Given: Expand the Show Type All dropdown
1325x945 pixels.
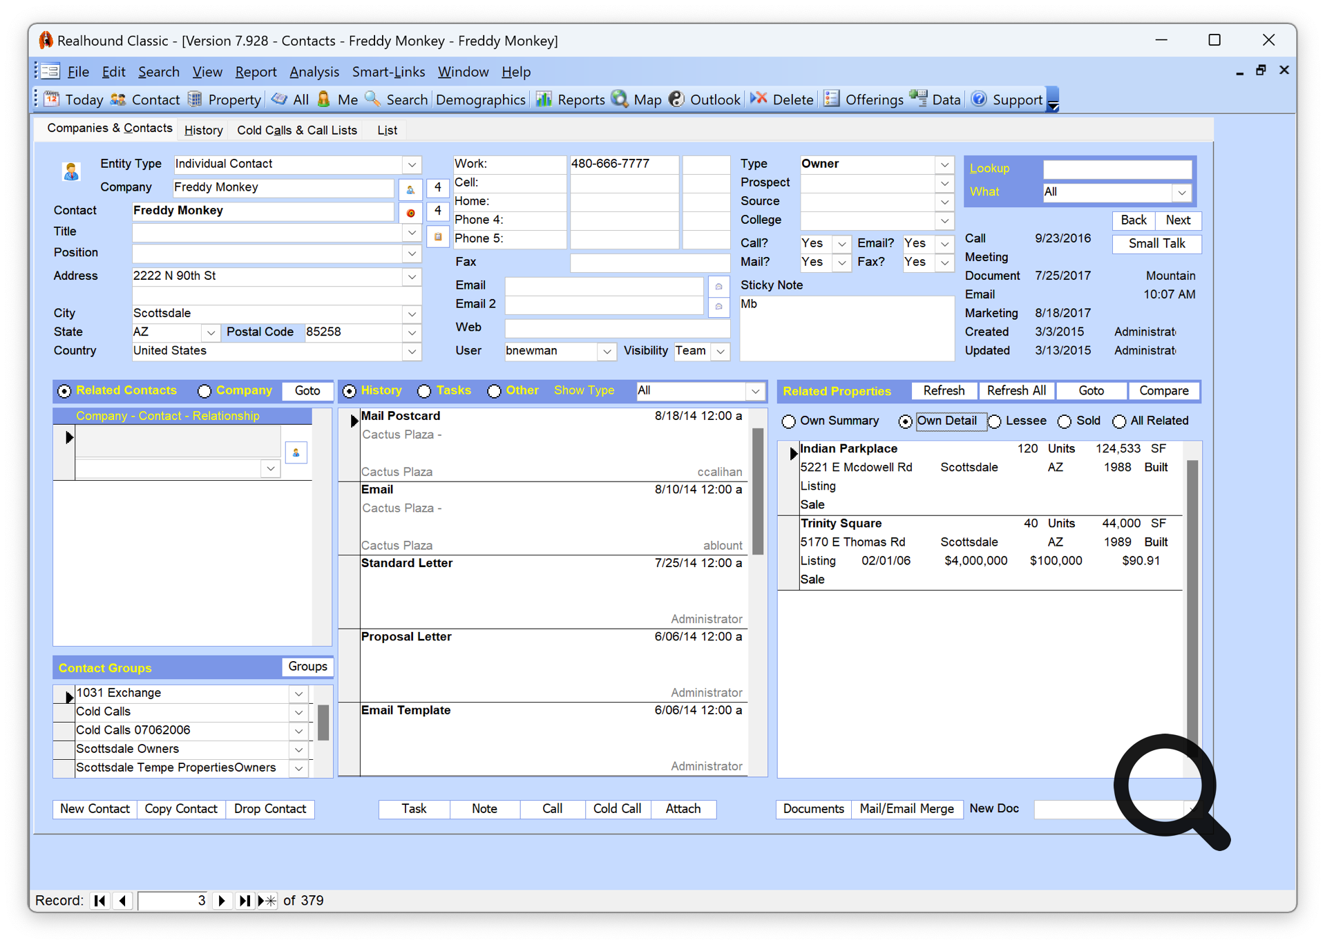Looking at the screenshot, I should [x=756, y=391].
